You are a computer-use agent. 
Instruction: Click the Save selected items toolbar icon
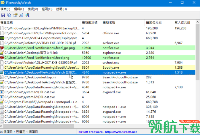coord(3,15)
